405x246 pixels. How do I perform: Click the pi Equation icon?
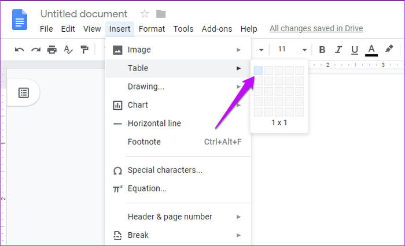point(117,189)
